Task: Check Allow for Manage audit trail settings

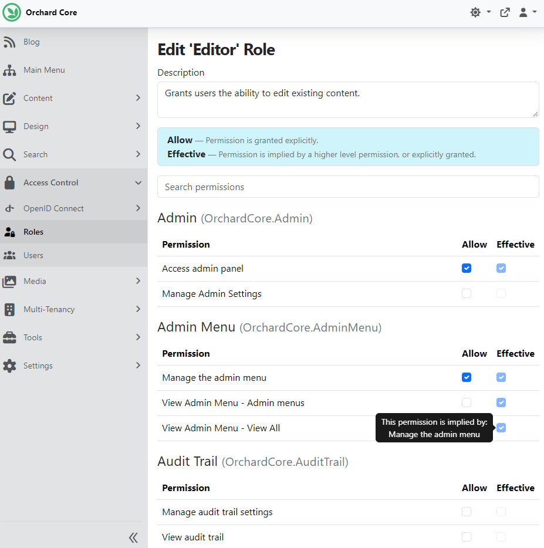Action: [x=467, y=512]
